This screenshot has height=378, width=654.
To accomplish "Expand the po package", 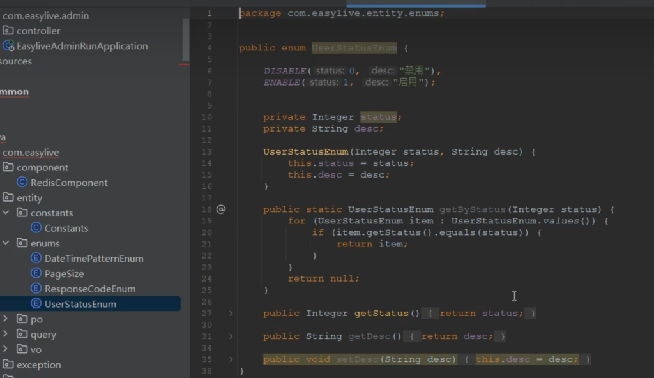I will tap(6, 319).
